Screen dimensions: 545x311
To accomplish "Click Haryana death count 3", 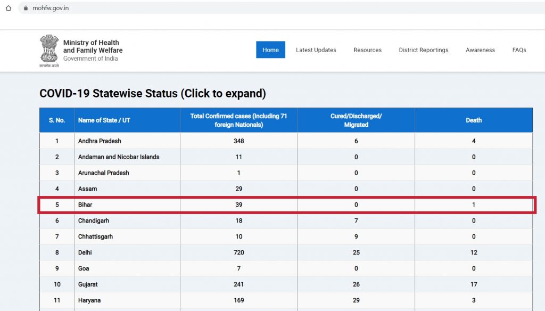I will (474, 300).
